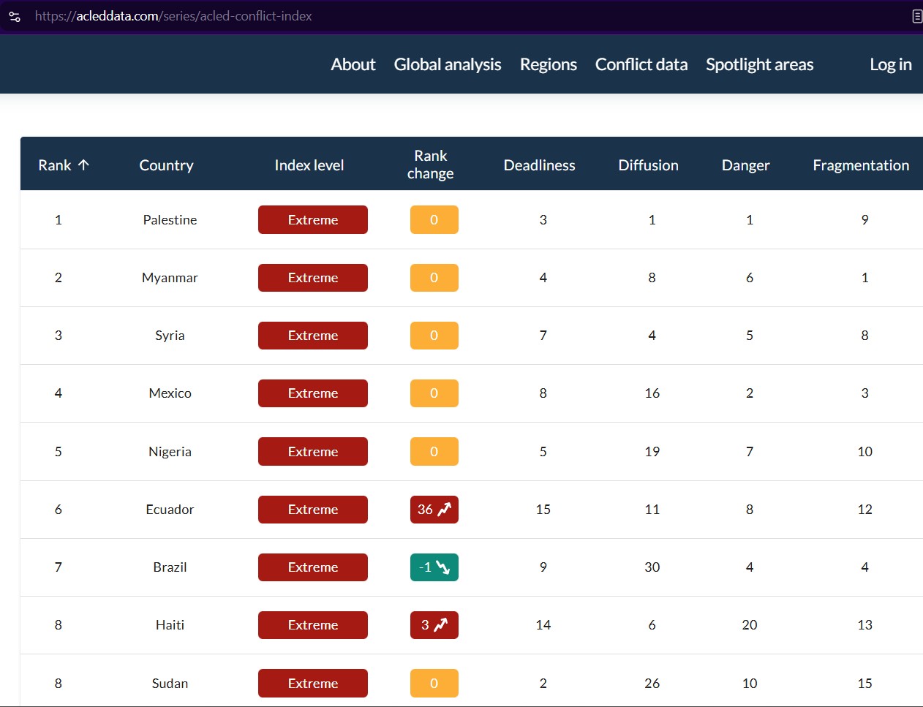Click Sudan's Extreme index badge
The image size is (923, 707).
(313, 684)
